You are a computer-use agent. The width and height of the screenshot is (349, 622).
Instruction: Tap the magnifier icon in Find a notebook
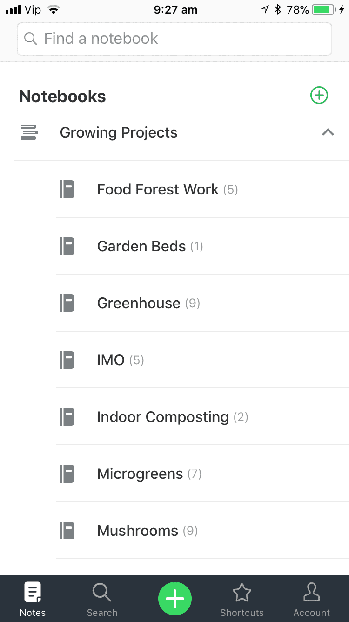point(31,39)
